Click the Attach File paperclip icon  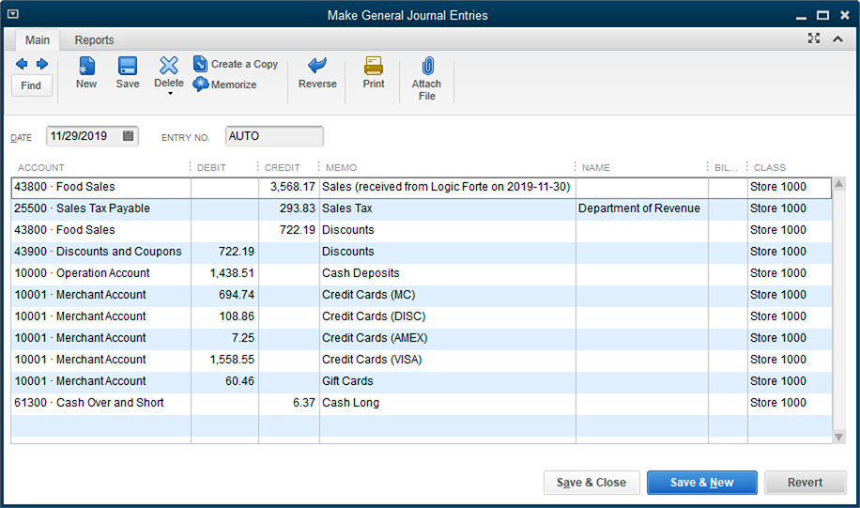pos(427,66)
